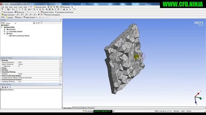Click the cursor icon right of Worksheet
Screen dimensions: 206x115
coord(72,7)
